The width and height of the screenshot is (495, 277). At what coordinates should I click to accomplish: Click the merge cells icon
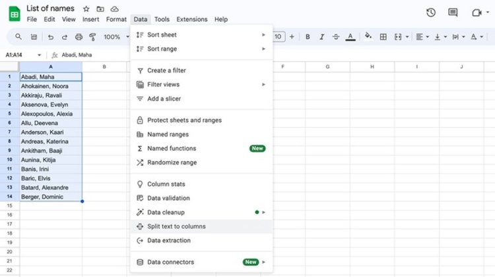(398, 37)
